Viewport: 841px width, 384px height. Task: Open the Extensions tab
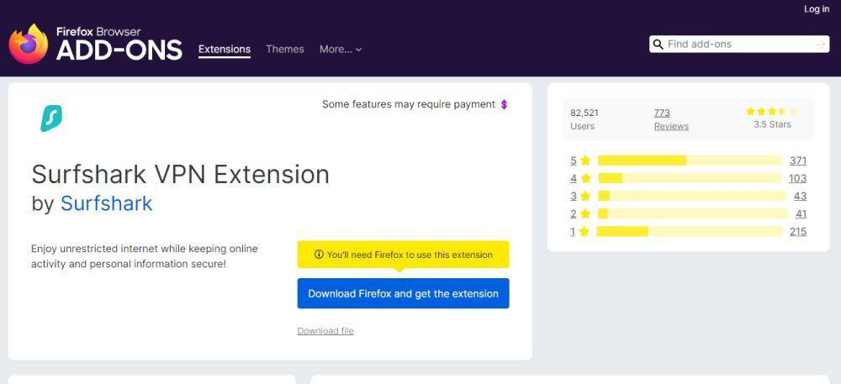click(225, 50)
